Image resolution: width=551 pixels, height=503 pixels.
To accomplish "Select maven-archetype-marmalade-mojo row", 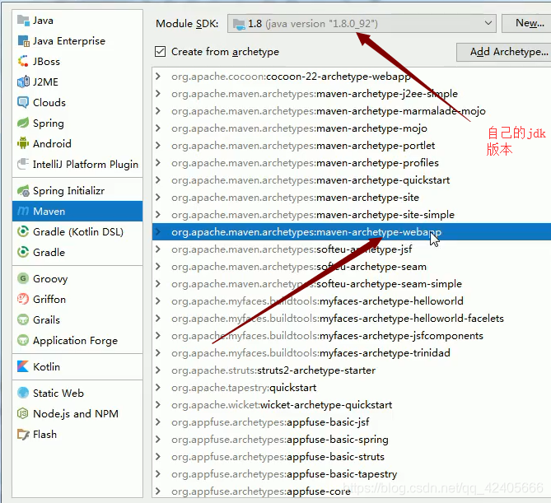I will (x=352, y=111).
